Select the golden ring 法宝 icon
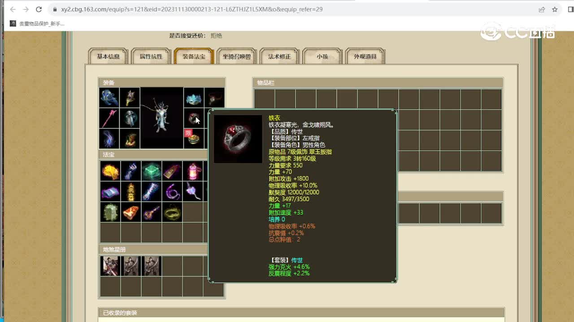The width and height of the screenshot is (574, 322). pyautogui.click(x=172, y=212)
